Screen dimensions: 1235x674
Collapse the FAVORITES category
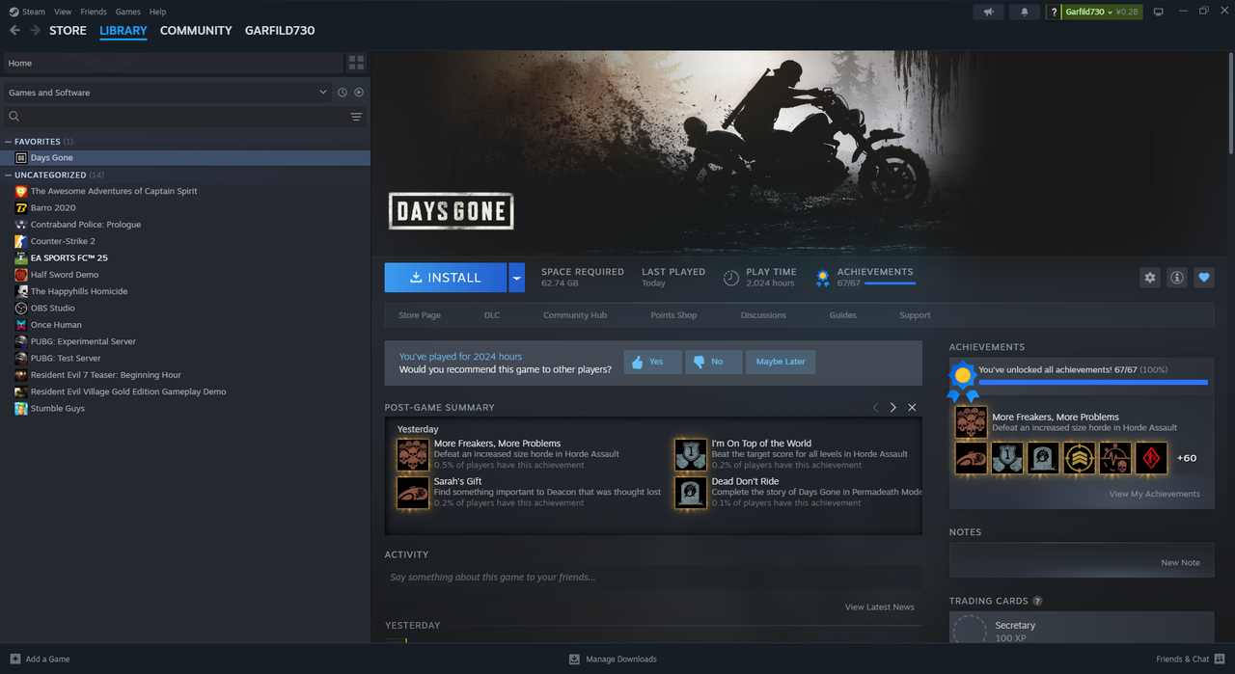pos(9,142)
